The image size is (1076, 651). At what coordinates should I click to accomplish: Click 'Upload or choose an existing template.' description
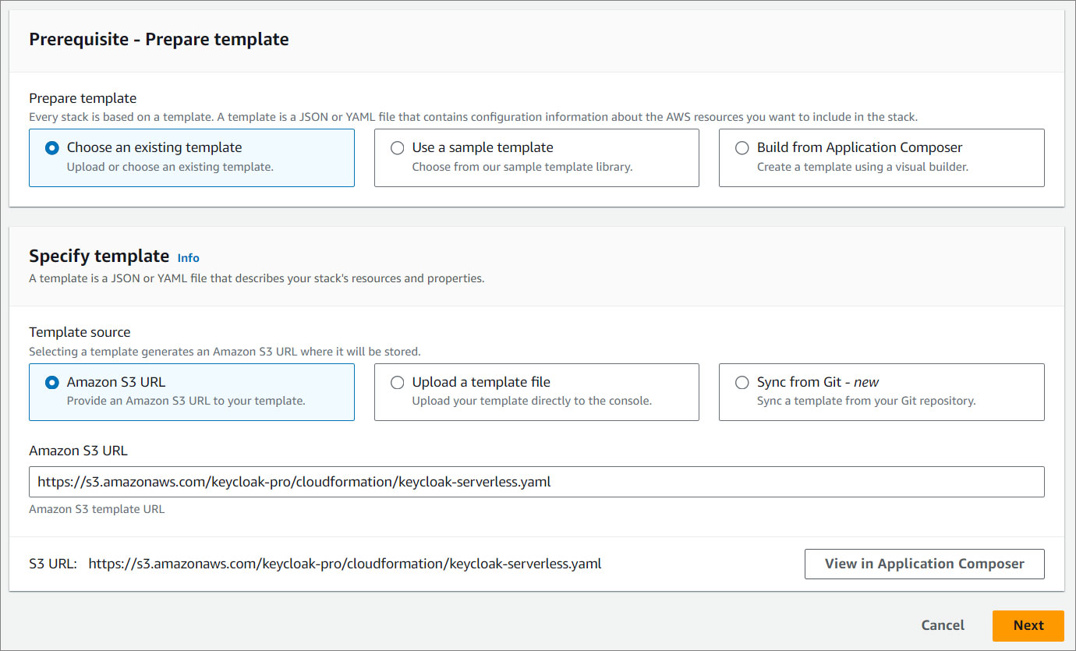pyautogui.click(x=170, y=167)
